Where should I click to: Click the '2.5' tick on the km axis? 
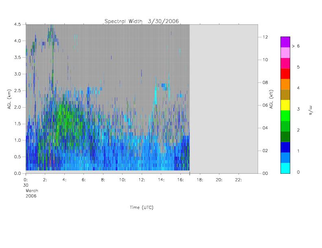pyautogui.click(x=18, y=91)
